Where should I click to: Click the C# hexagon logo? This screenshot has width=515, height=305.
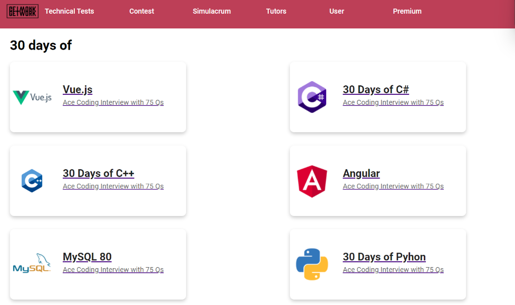click(x=312, y=97)
